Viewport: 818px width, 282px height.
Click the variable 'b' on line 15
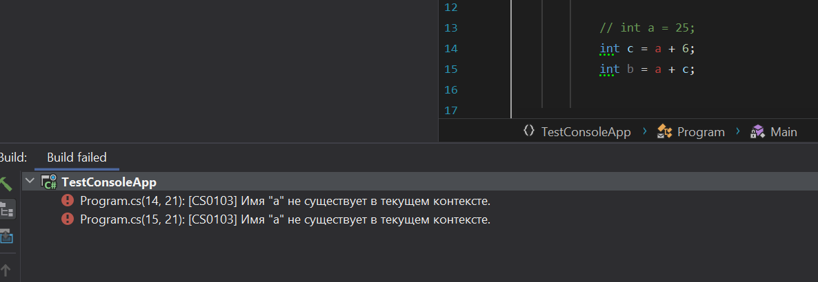click(x=630, y=69)
